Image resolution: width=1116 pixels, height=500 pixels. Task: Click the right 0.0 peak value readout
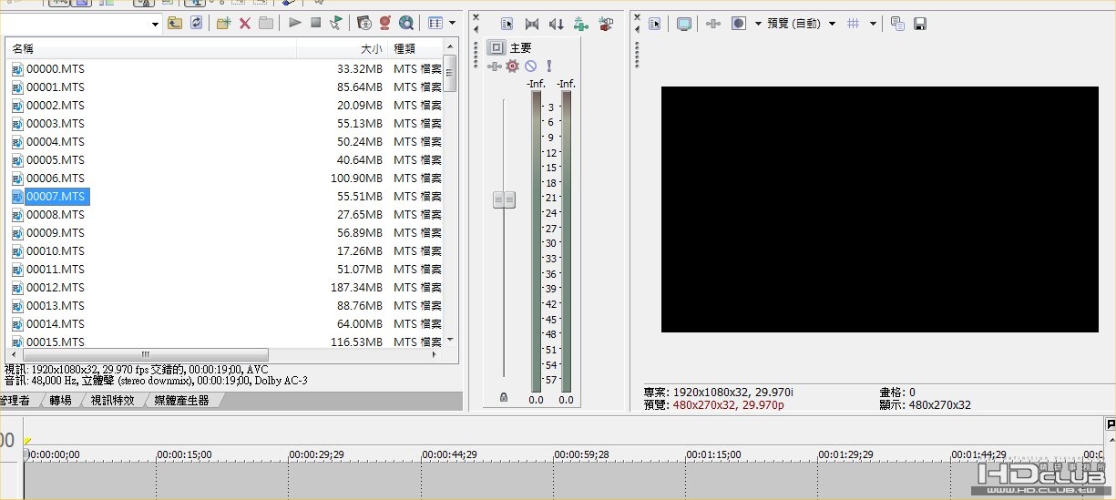click(x=566, y=400)
